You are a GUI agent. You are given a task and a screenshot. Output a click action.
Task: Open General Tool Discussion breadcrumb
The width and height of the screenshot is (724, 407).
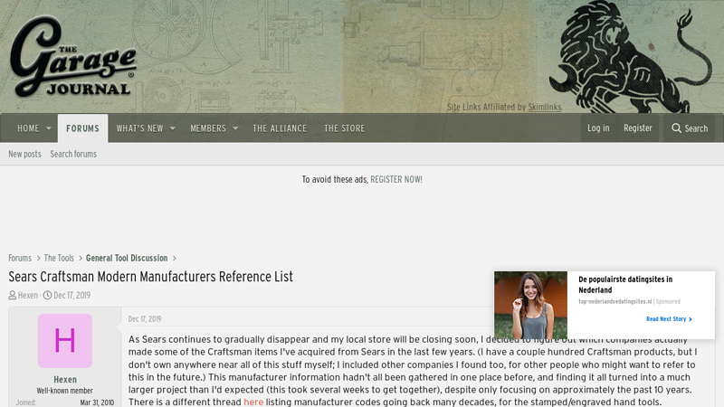(127, 258)
